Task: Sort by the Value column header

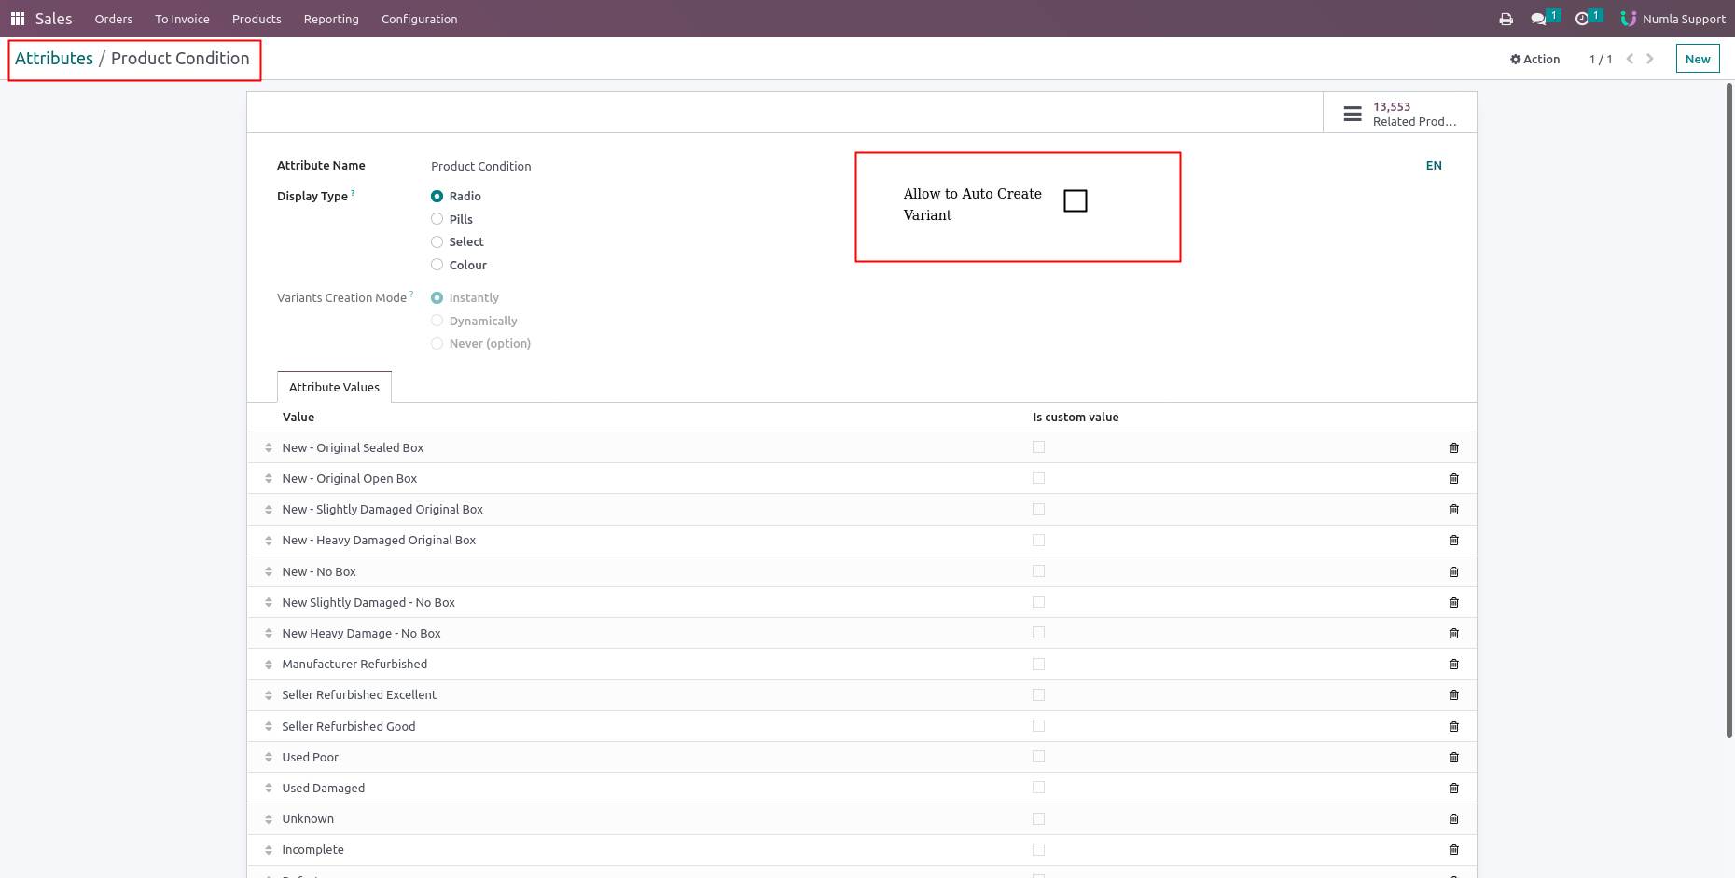Action: click(x=298, y=418)
